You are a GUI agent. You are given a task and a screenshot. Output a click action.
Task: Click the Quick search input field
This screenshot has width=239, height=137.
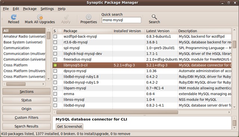[x=121, y=20]
